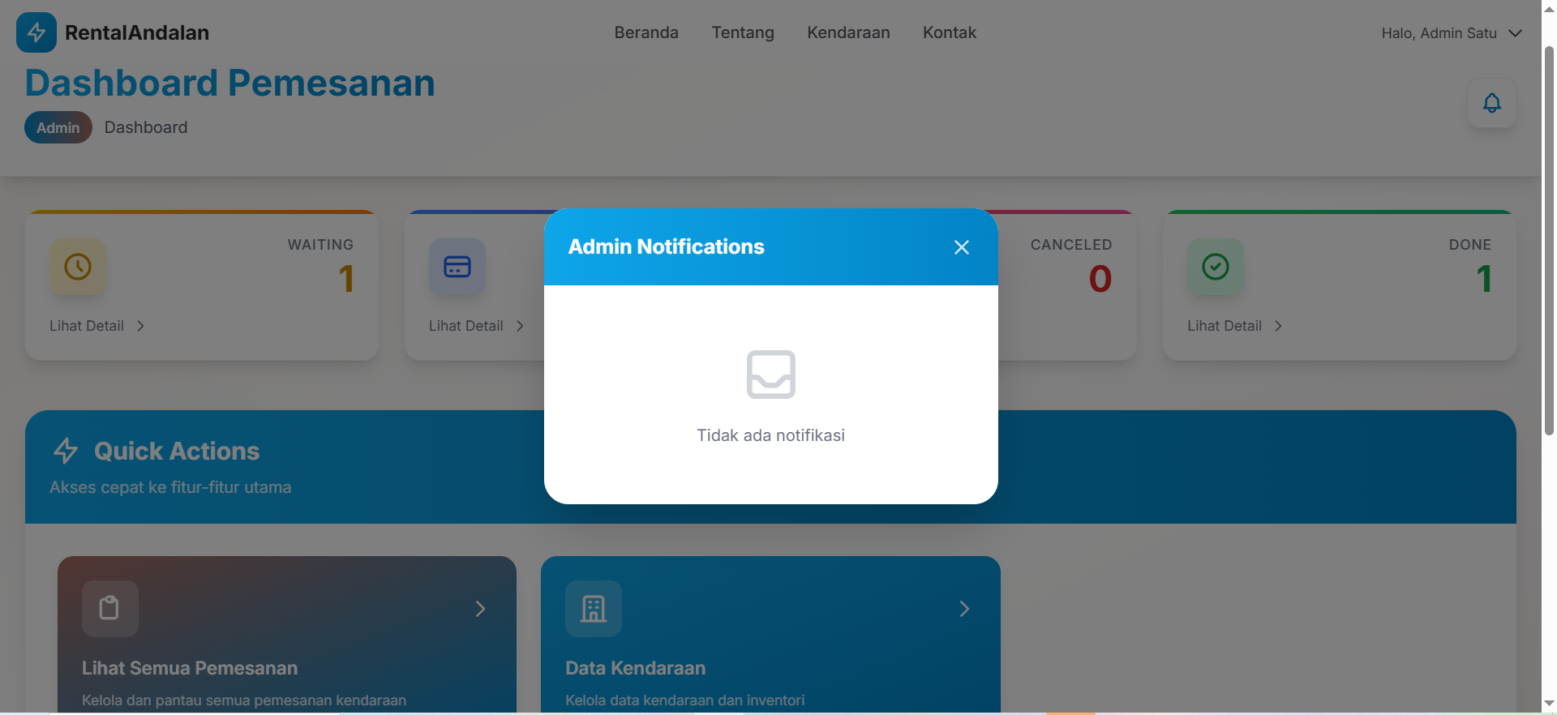Open the Kontak menu link

tap(949, 32)
